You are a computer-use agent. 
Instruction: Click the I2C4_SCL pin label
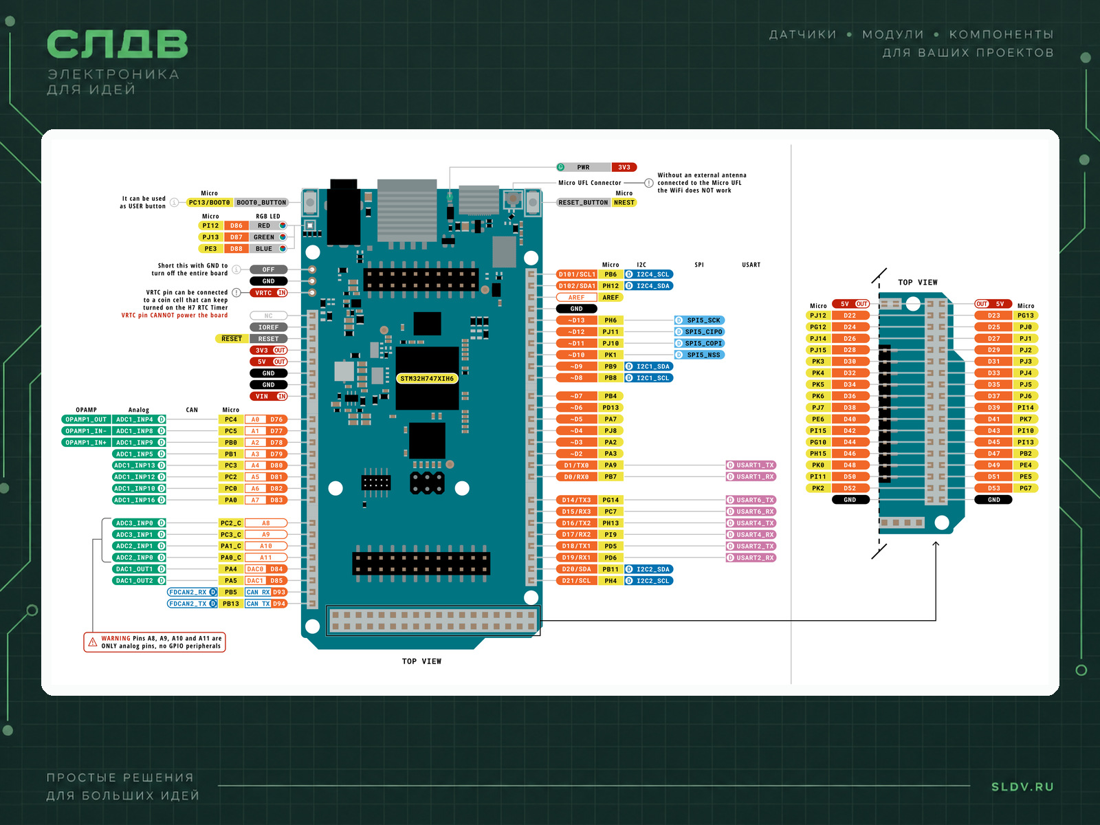(x=648, y=274)
